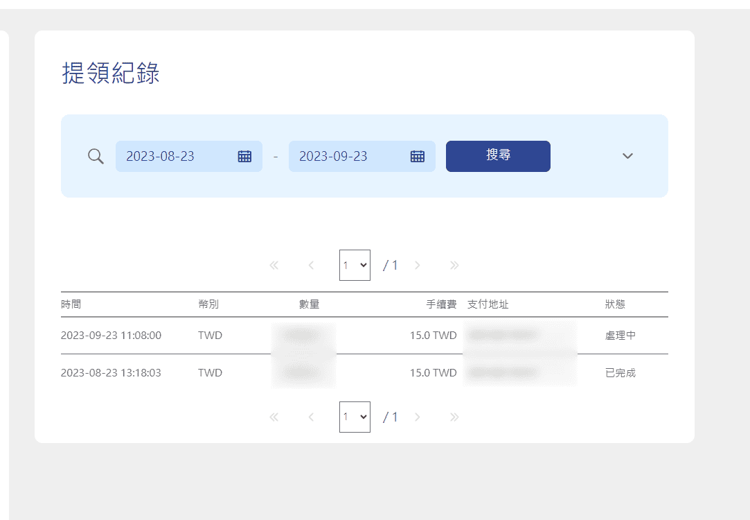The image size is (750, 520).
Task: Go to last page using top pagination
Action: (x=454, y=266)
